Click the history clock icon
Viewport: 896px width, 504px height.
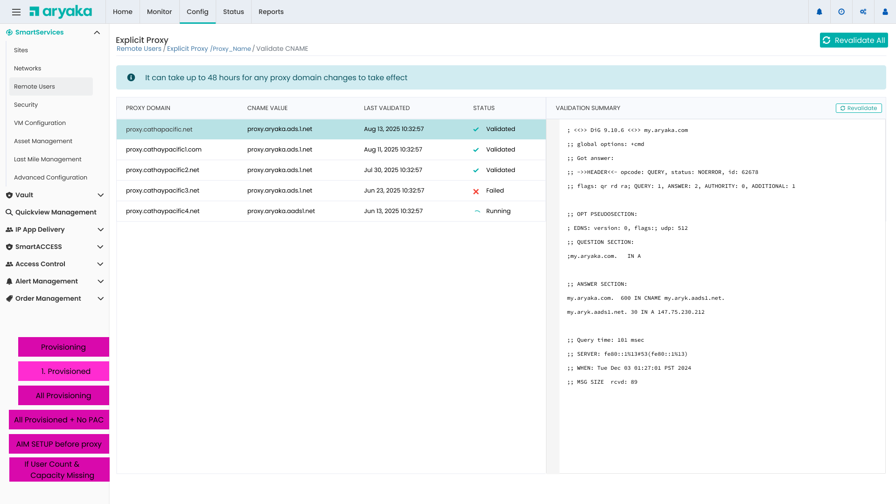tap(841, 12)
